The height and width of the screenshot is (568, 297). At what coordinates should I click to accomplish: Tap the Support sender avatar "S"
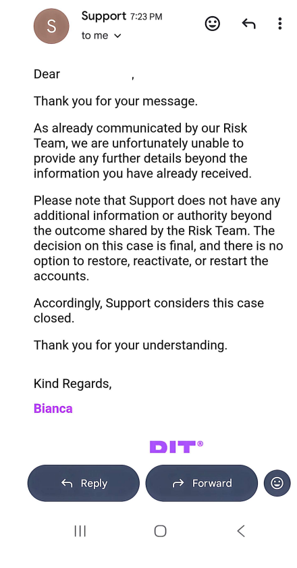pyautogui.click(x=51, y=26)
